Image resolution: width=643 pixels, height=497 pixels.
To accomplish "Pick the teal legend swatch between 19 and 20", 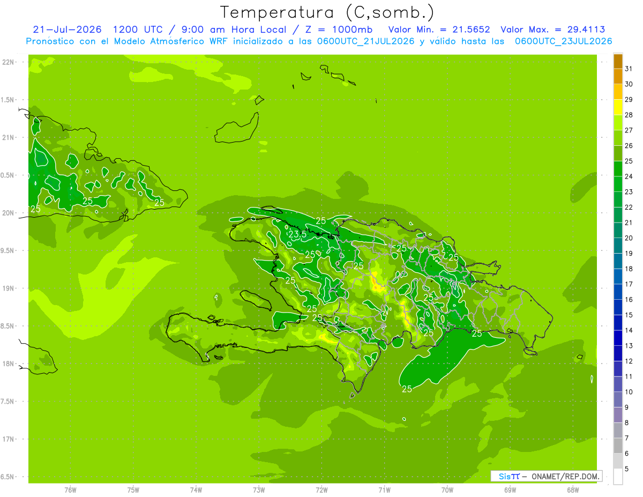I will 618,246.
